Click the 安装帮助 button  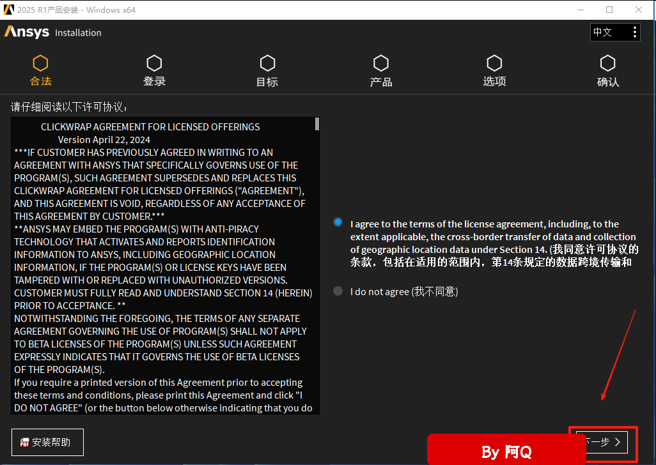(47, 442)
